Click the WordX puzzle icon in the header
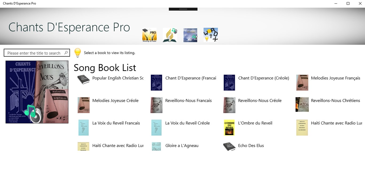Image resolution: width=365 pixels, height=192 pixels. tap(210, 35)
